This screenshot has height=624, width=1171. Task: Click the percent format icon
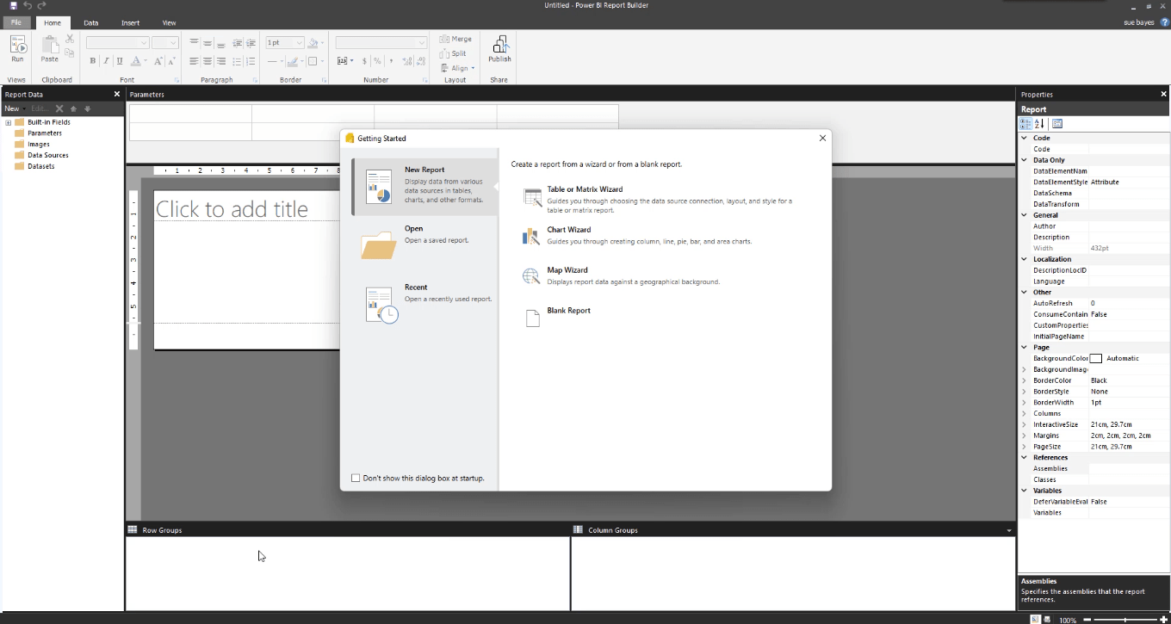pyautogui.click(x=377, y=61)
